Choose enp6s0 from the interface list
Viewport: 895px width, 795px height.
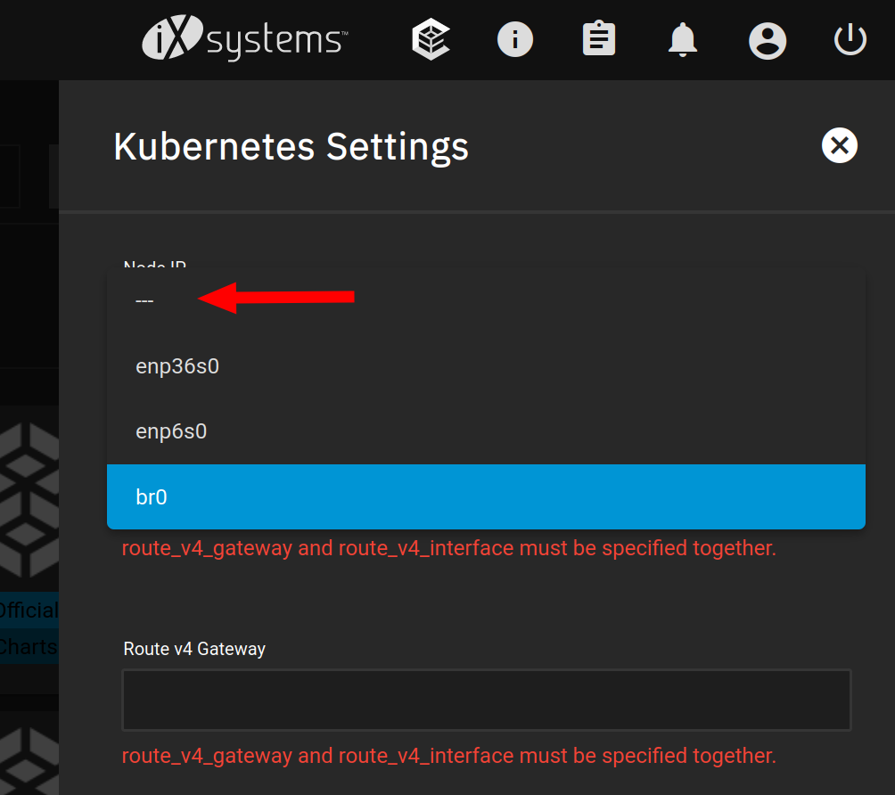click(x=486, y=431)
